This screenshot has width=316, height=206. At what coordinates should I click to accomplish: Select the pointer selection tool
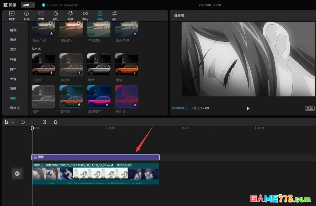click(x=7, y=122)
